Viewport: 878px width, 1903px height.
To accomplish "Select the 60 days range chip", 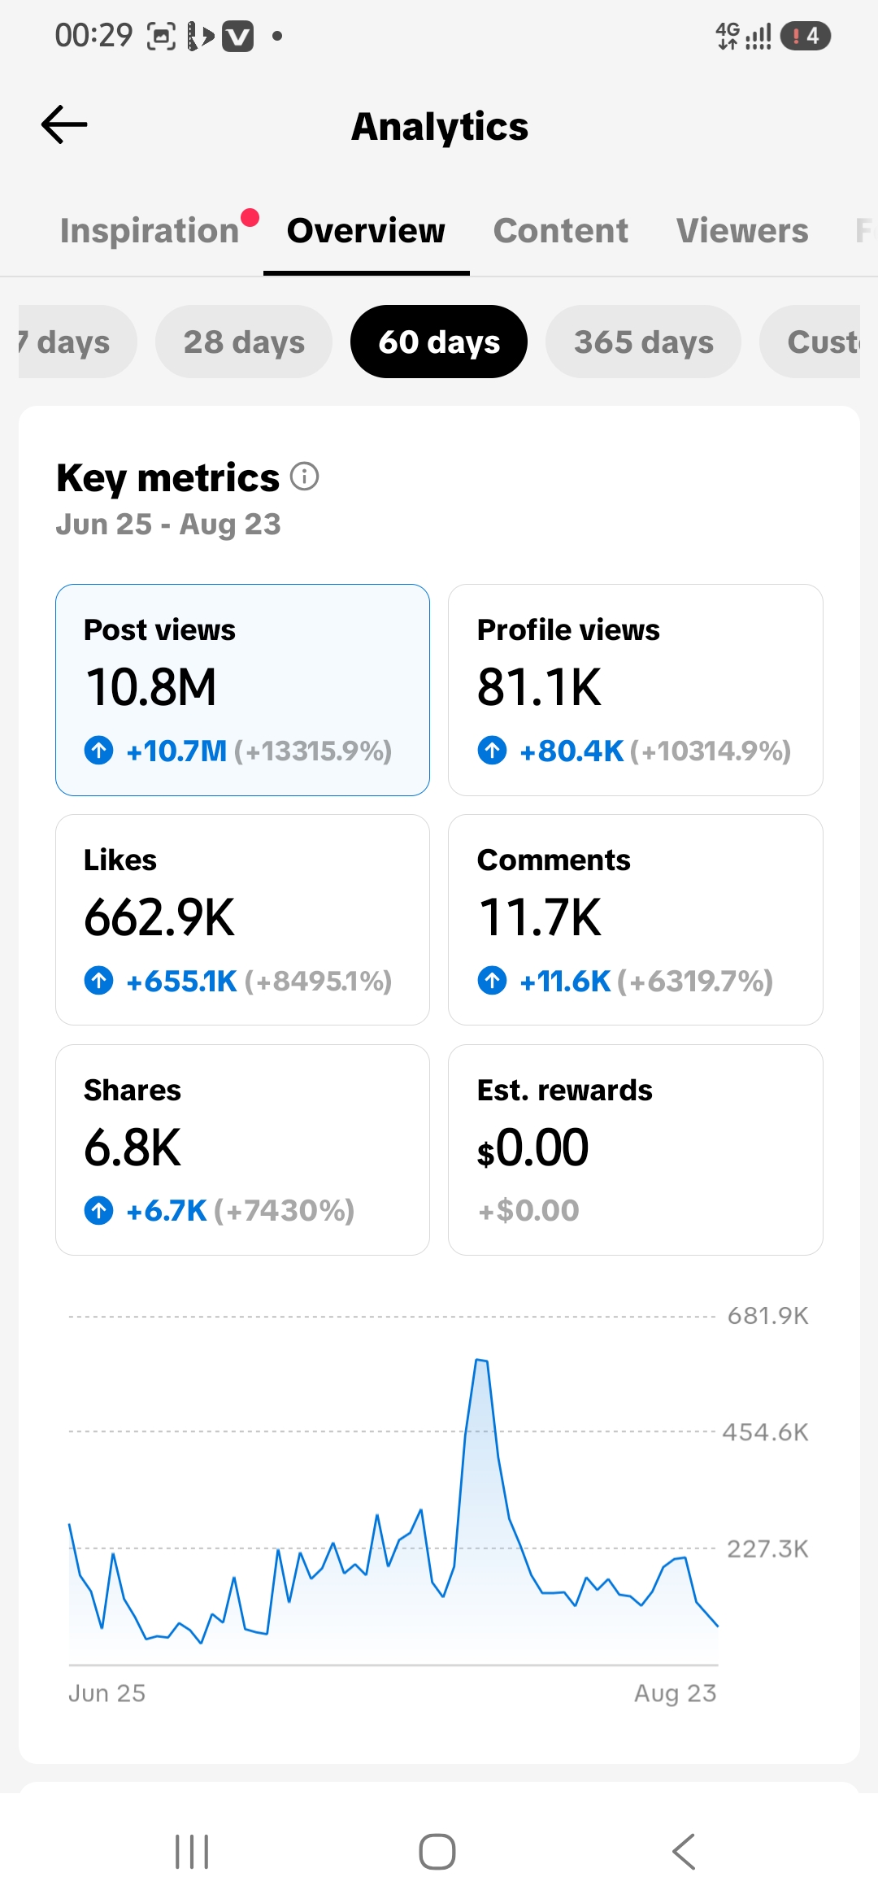I will click(x=439, y=342).
